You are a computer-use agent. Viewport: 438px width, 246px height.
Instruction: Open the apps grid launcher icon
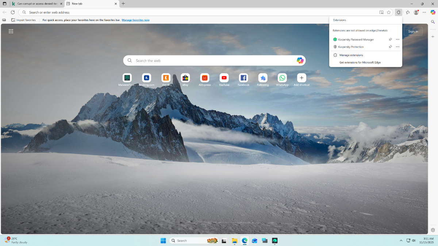(x=11, y=31)
